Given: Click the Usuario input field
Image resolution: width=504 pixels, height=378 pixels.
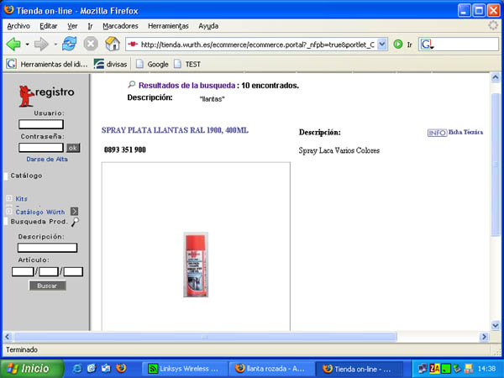Looking at the screenshot, I should 41,124.
